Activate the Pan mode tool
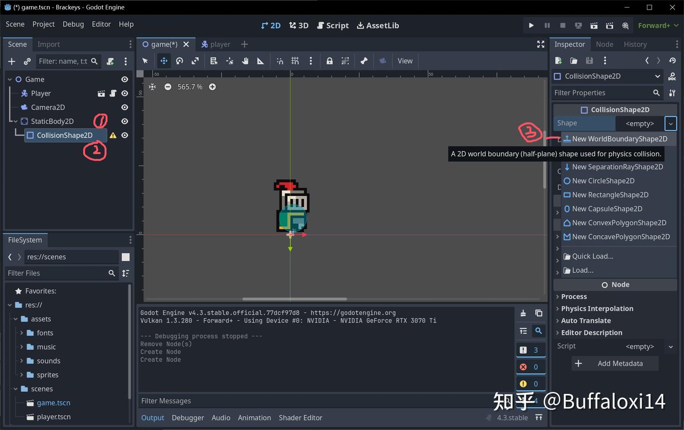Viewport: 684px width, 430px height. pyautogui.click(x=246, y=61)
